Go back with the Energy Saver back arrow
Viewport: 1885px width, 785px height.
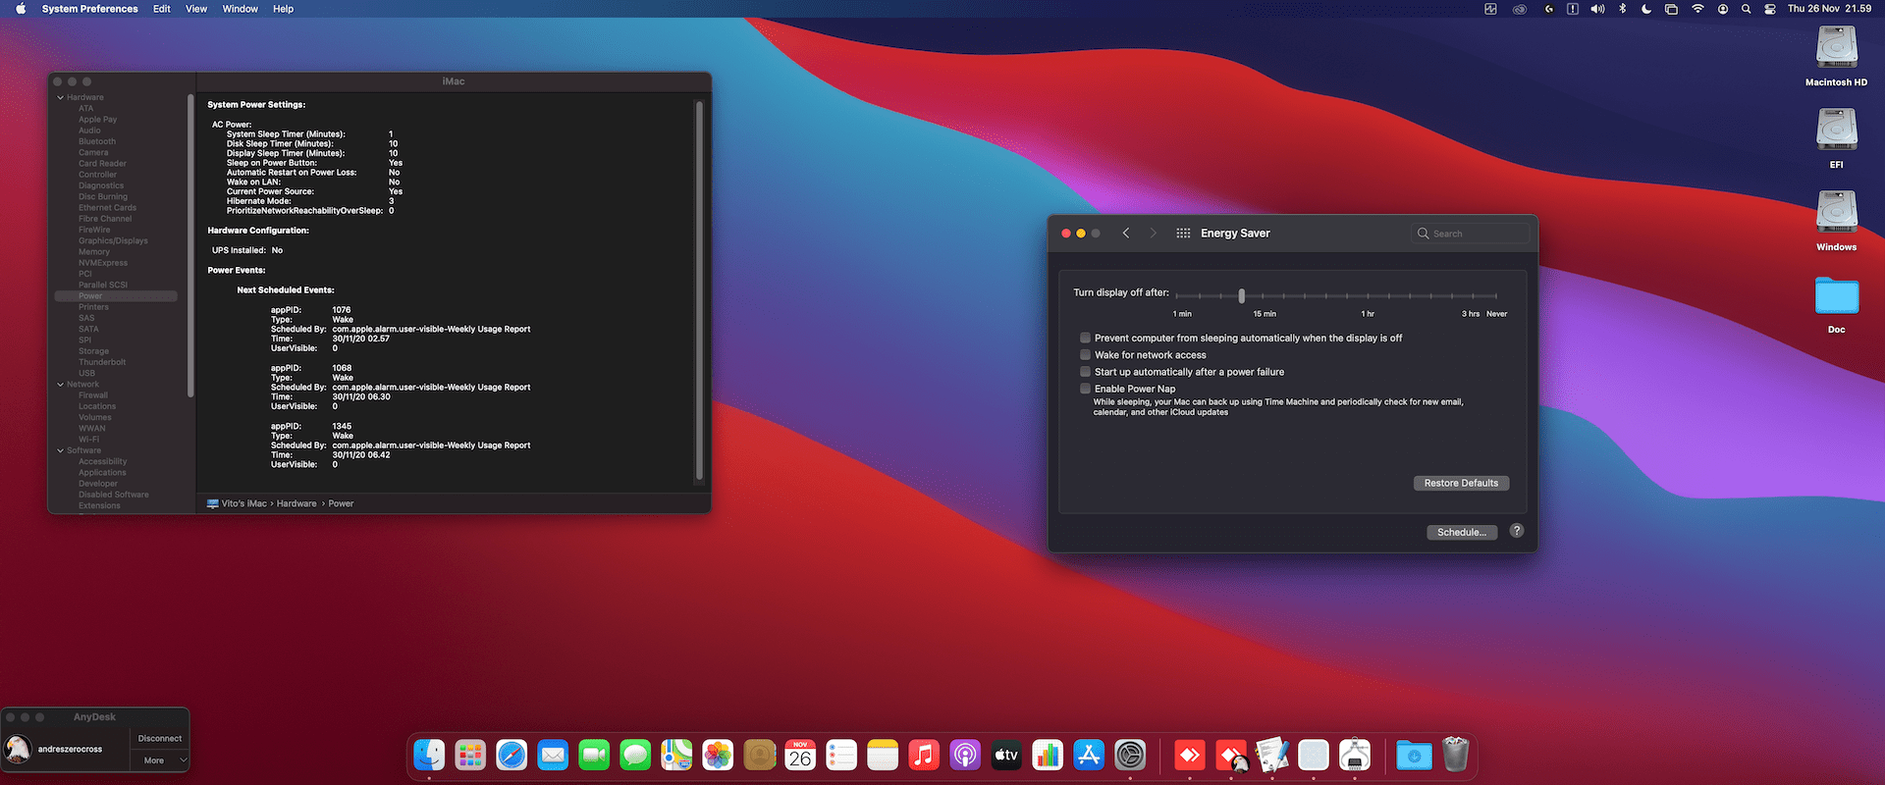1126,234
